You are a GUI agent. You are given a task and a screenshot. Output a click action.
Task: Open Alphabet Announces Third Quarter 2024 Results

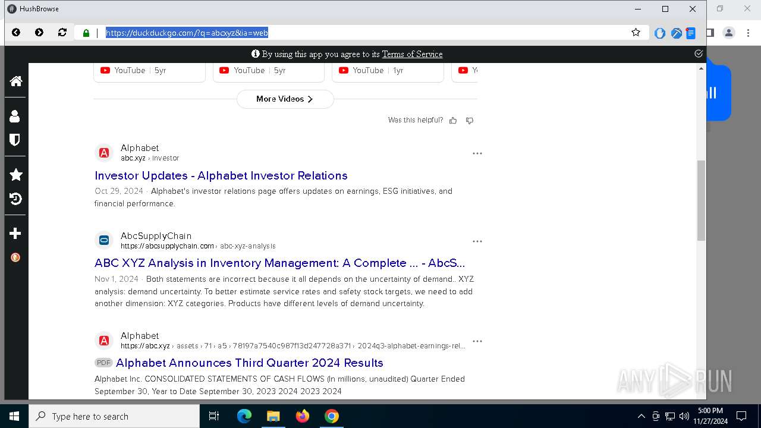click(250, 363)
